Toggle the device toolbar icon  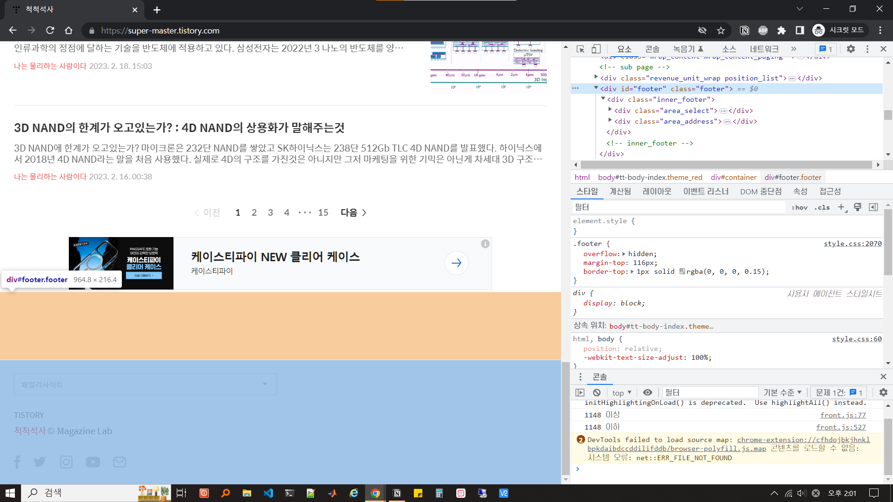pos(596,49)
